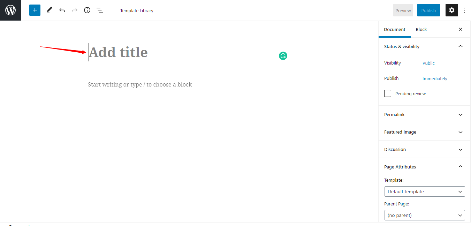
Task: Click the green Grammarly icon
Action: pyautogui.click(x=283, y=56)
